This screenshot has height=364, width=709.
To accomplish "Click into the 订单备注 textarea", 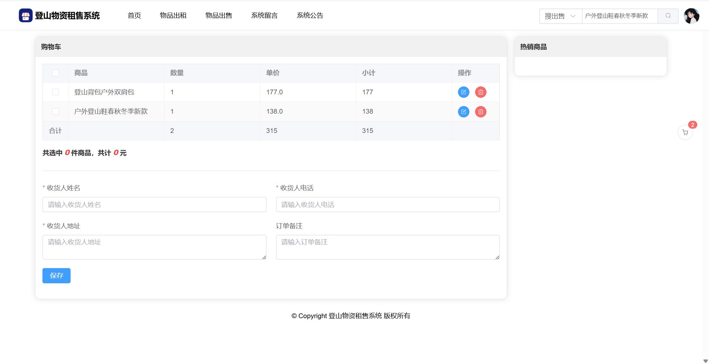I will [387, 247].
